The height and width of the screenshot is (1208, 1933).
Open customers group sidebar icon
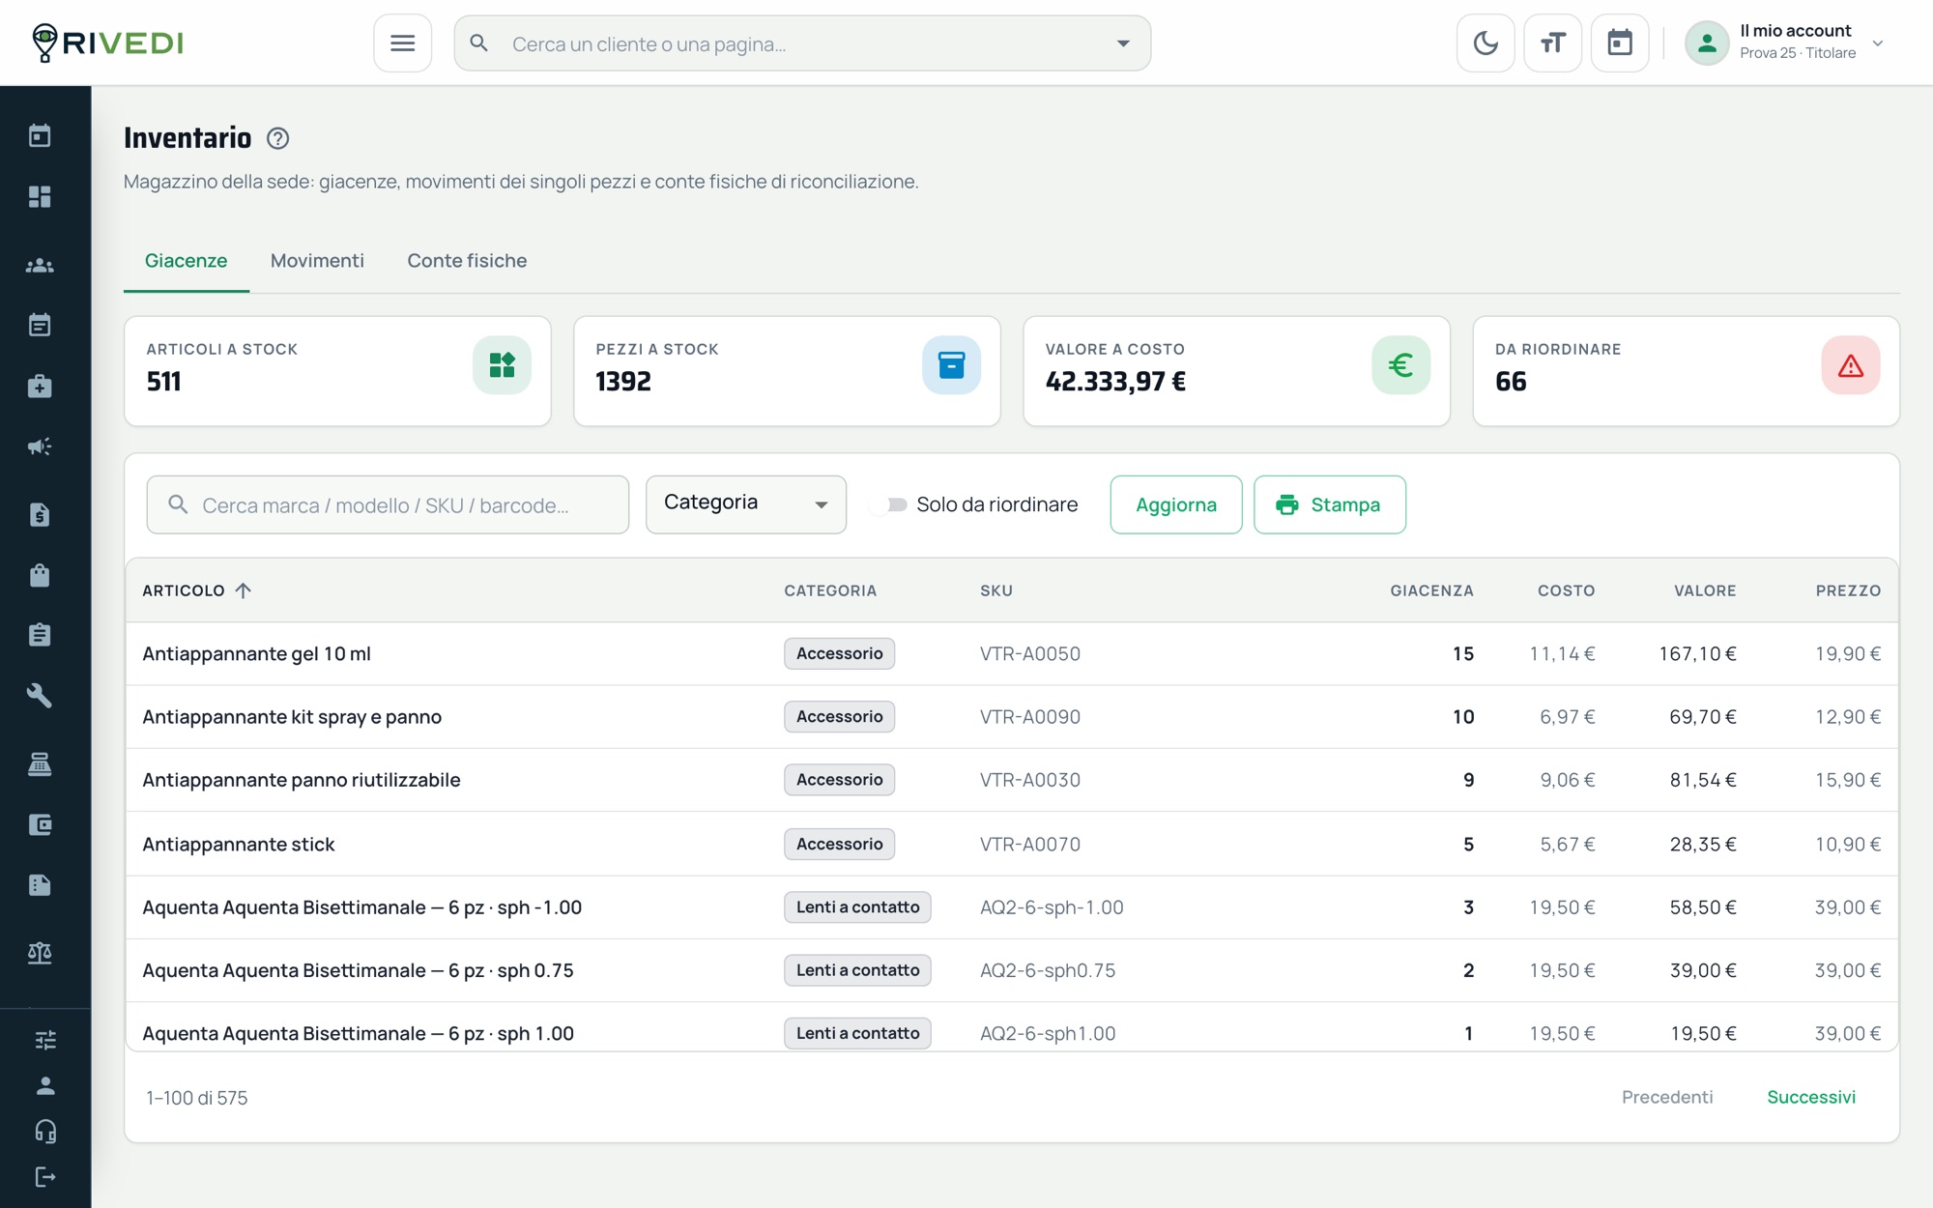tap(40, 265)
